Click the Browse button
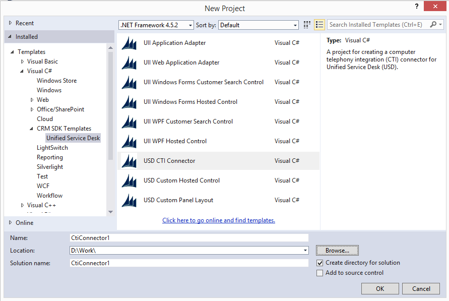The height and width of the screenshot is (301, 449). pos(337,250)
